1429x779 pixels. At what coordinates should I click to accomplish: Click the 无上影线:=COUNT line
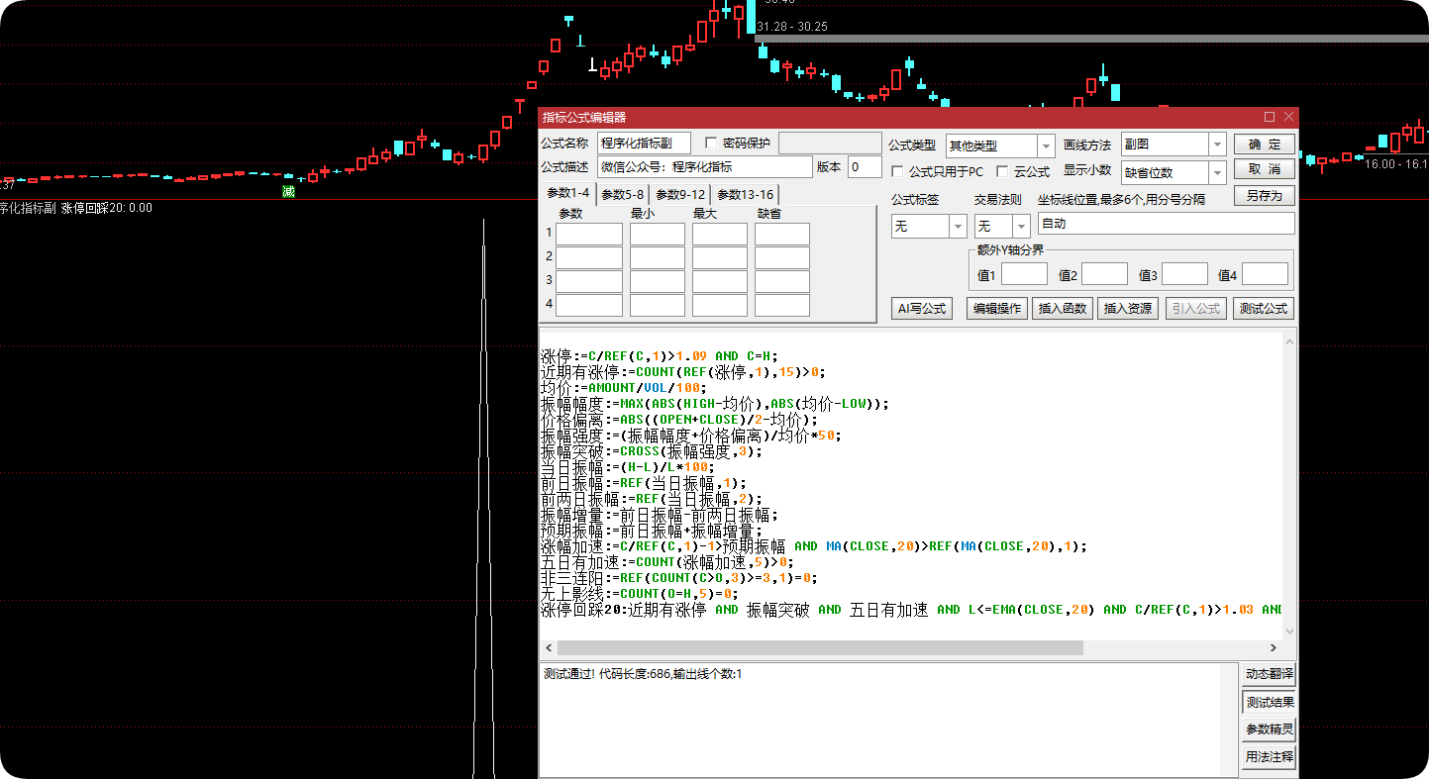pos(640,594)
